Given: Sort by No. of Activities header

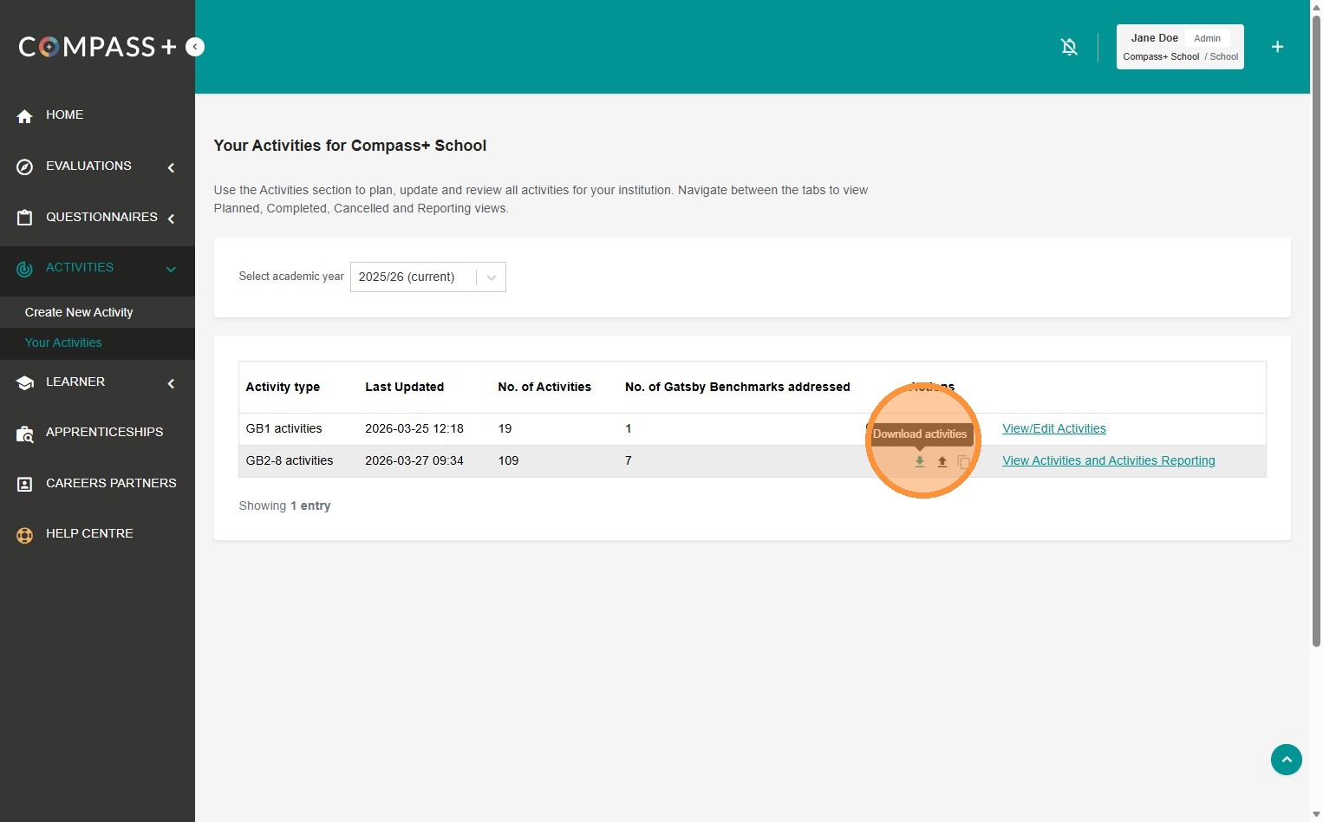Looking at the screenshot, I should coord(544,387).
